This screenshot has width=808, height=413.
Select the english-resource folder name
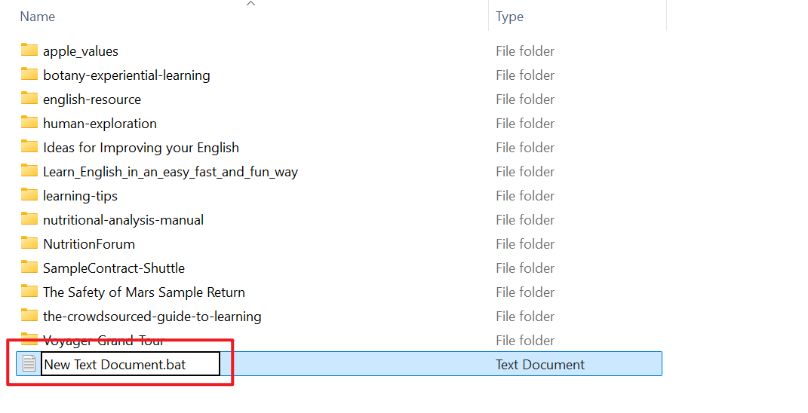coord(92,99)
